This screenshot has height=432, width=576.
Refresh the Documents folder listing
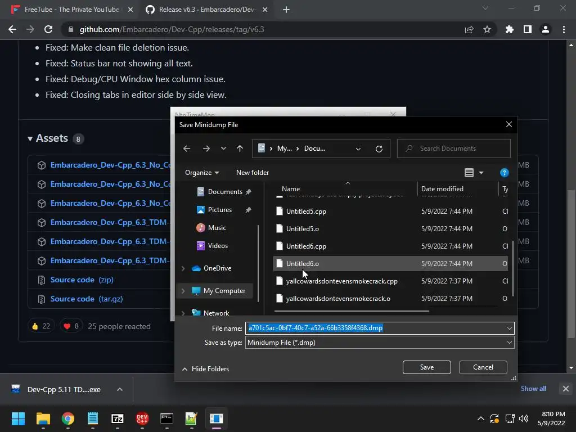pyautogui.click(x=379, y=148)
